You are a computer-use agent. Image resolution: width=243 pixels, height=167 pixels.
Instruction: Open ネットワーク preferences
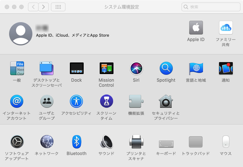point(47,142)
